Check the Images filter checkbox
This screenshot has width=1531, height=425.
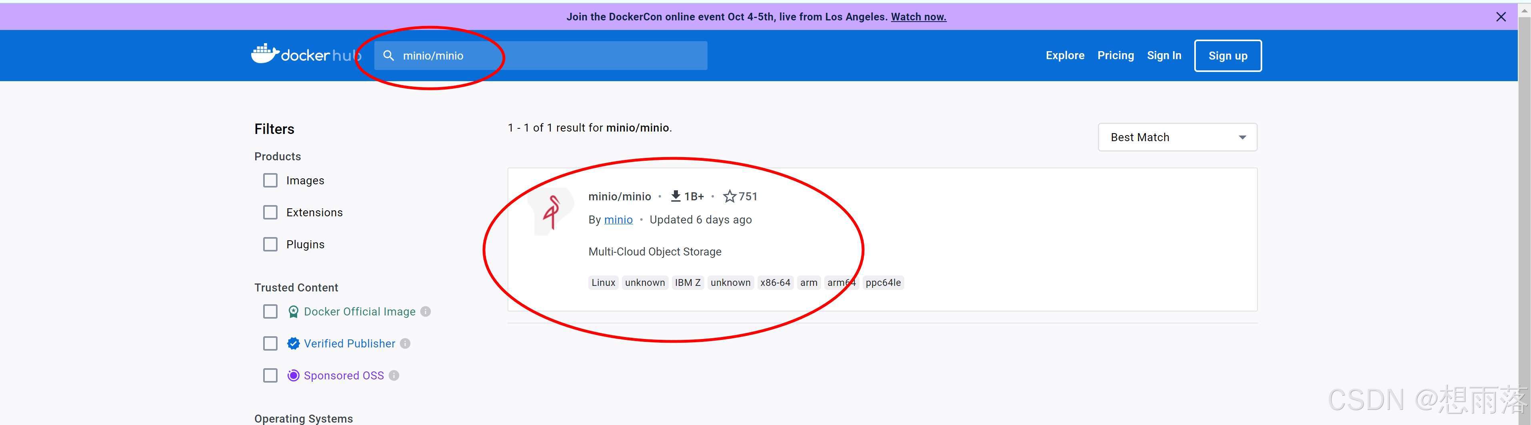(x=270, y=180)
